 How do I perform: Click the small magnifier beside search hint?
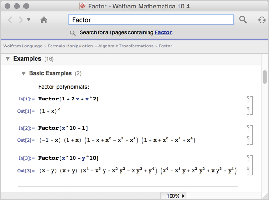click(73, 33)
